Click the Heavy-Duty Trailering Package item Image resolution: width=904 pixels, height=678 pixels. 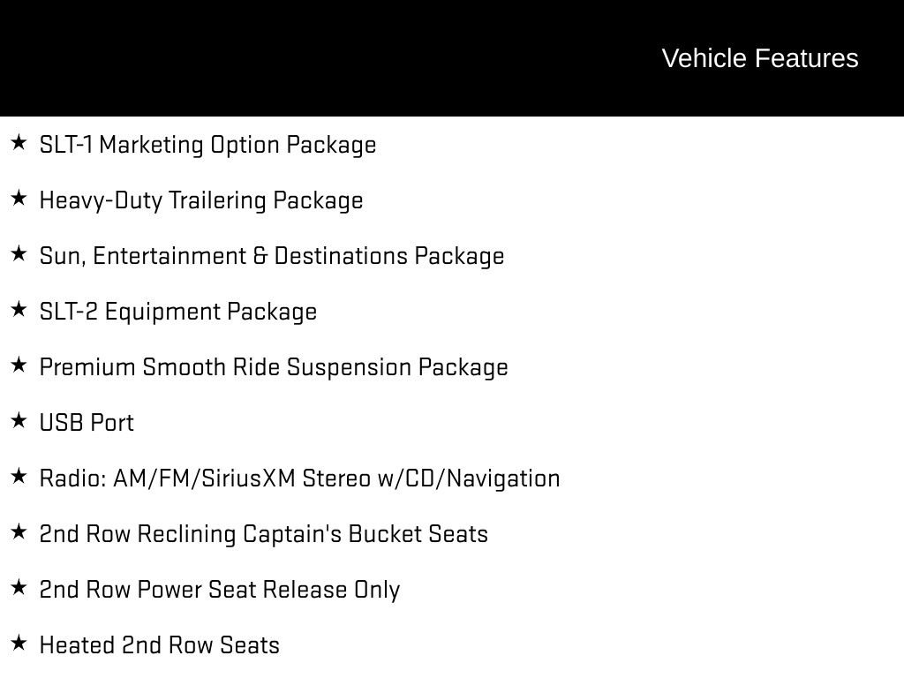pos(201,200)
